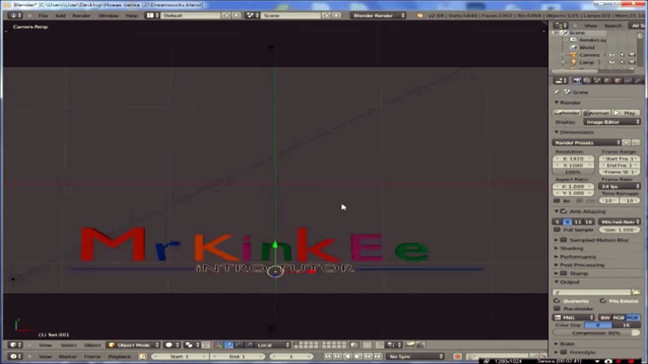648x364 pixels.
Task: Toggle the Overwrite checkbox
Action: point(557,301)
